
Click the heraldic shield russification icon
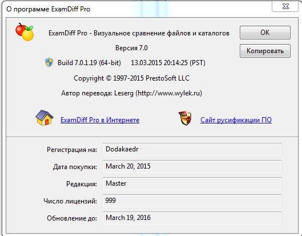point(185,118)
